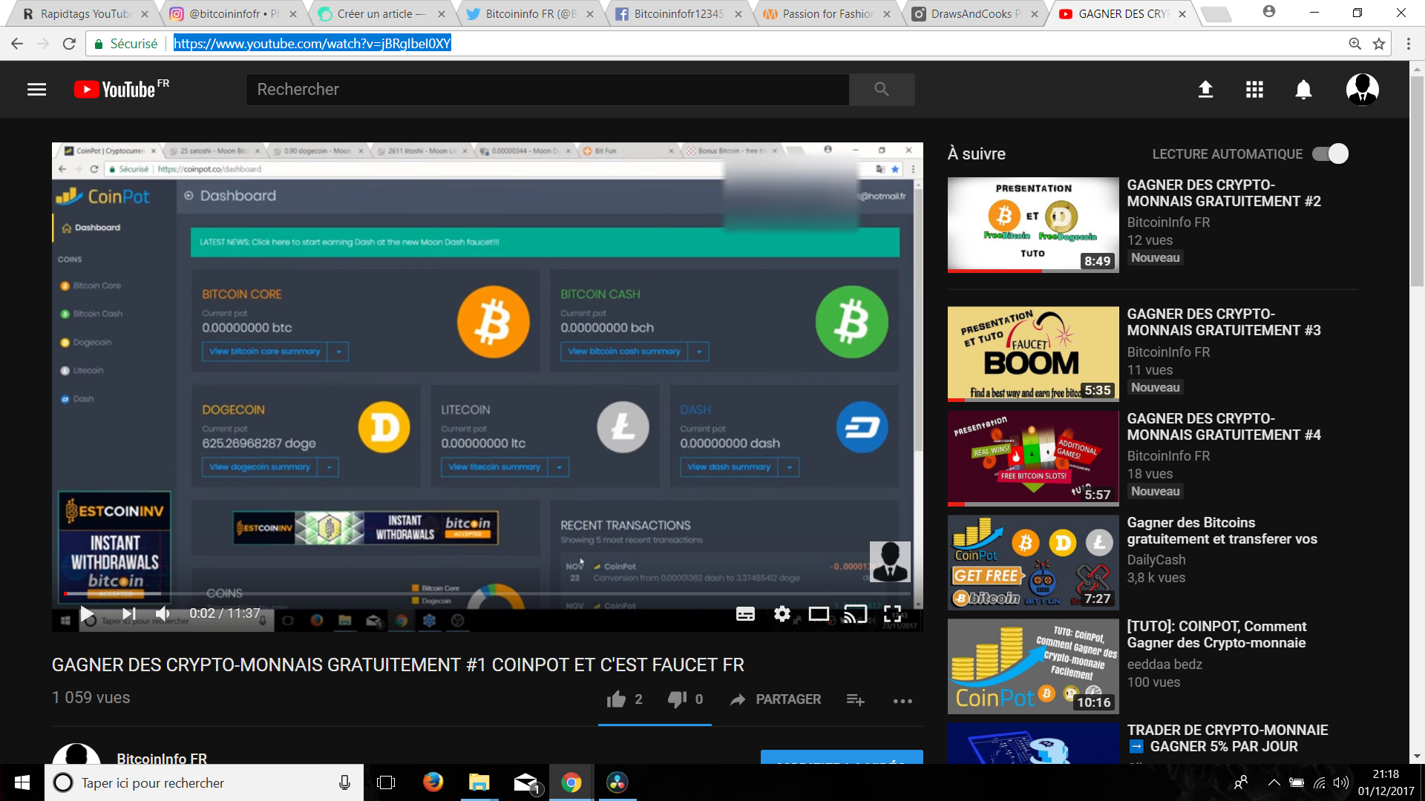1425x801 pixels.
Task: Open the BitcoinInfo FR channel page
Action: pyautogui.click(x=162, y=759)
